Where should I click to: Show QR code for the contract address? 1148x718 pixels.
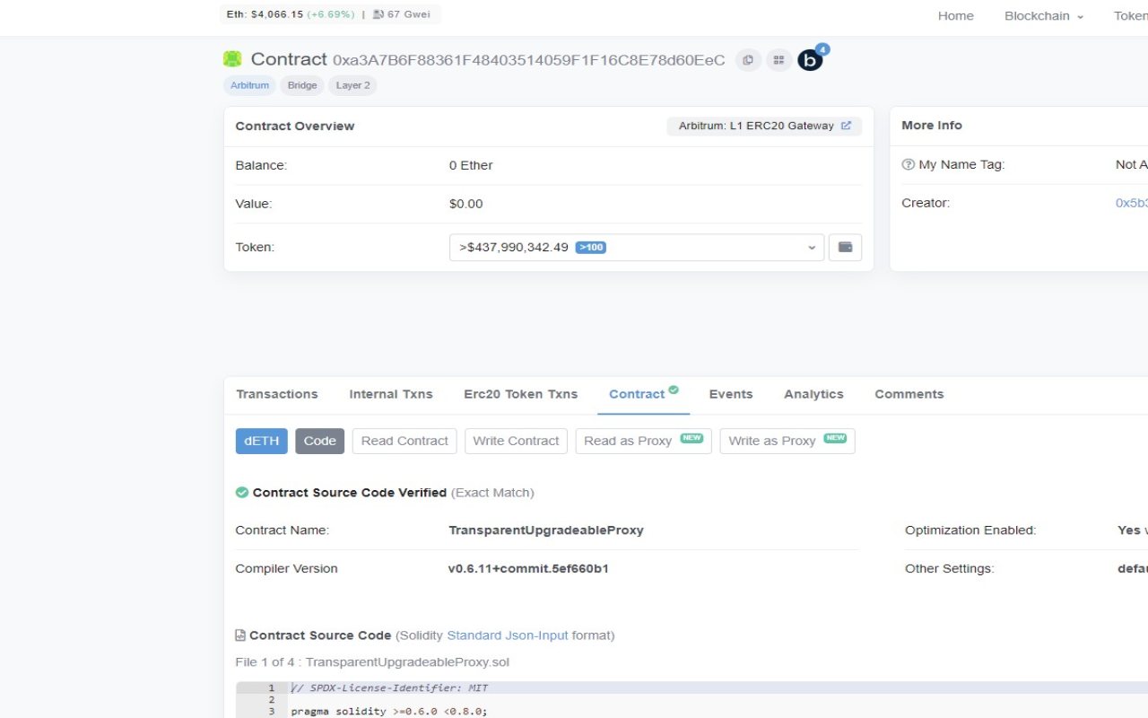tap(778, 60)
